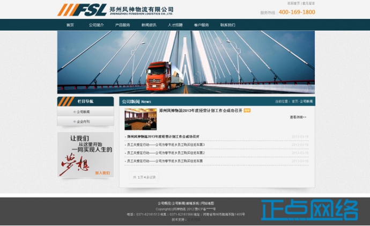Screen dimensions: 370x226
Task: Click the footer Copyright(c)风神物流 2012 text
Action: click(175, 209)
